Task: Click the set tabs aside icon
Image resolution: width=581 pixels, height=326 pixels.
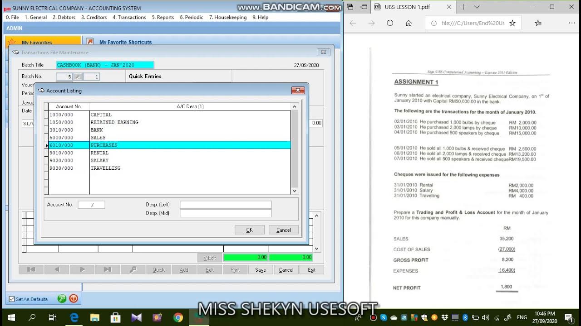Action: pos(364,7)
